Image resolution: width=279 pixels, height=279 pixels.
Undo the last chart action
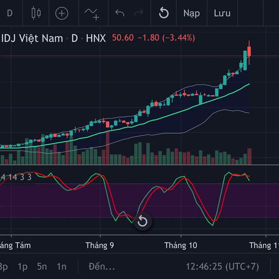[120, 13]
